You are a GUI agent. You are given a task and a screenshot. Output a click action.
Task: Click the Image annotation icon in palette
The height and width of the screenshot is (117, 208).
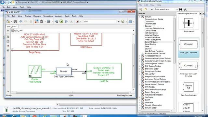tap(8, 50)
